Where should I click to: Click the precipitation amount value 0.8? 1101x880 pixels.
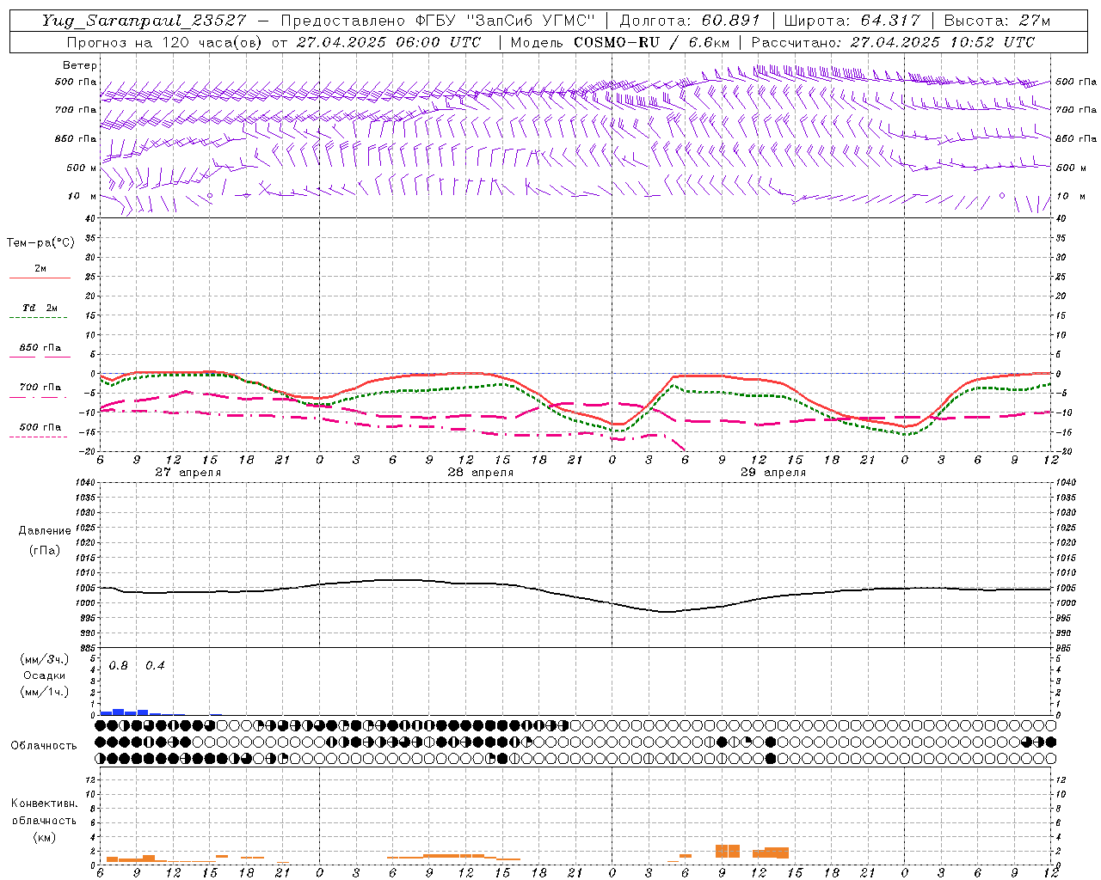(x=119, y=666)
